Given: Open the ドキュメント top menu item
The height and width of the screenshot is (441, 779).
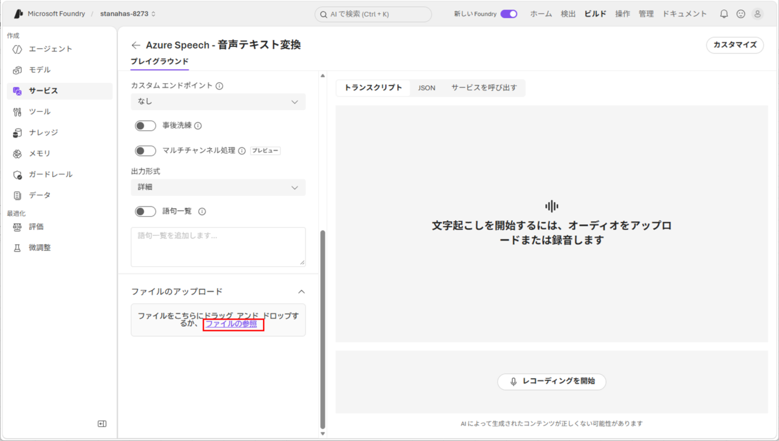Looking at the screenshot, I should [x=684, y=14].
